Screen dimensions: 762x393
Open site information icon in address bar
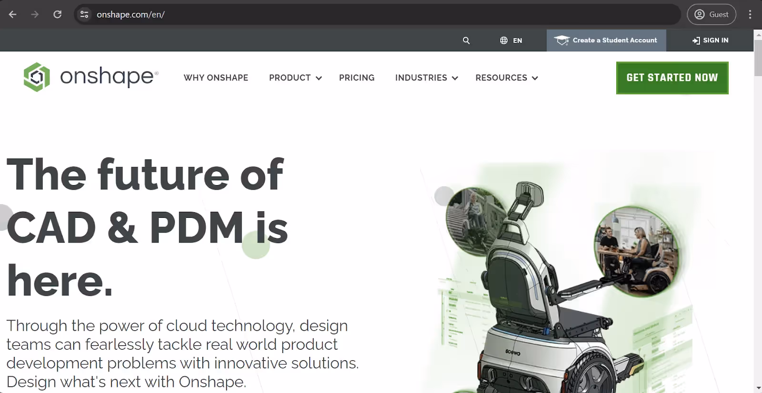tap(84, 14)
